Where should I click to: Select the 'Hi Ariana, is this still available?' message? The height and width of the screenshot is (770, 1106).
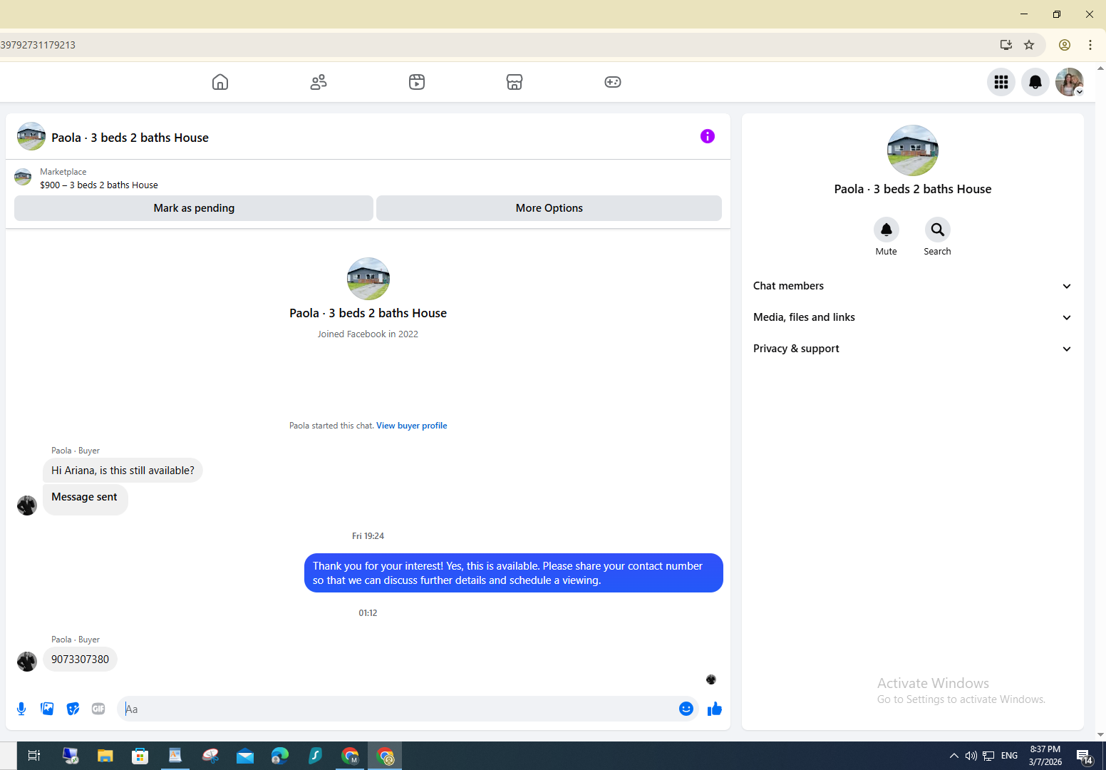coord(123,471)
